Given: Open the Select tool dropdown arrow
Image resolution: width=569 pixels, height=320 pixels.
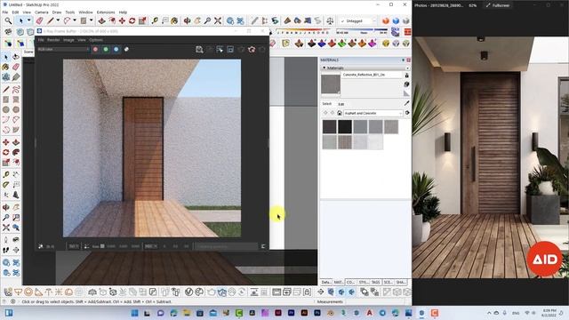Looking at the screenshot, I should [x=28, y=20].
